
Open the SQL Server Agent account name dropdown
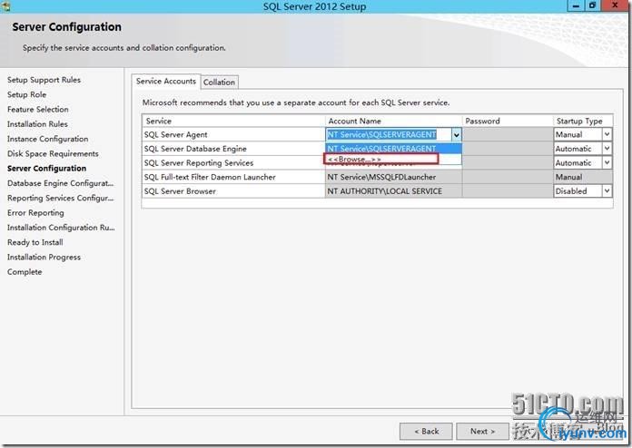pos(456,135)
